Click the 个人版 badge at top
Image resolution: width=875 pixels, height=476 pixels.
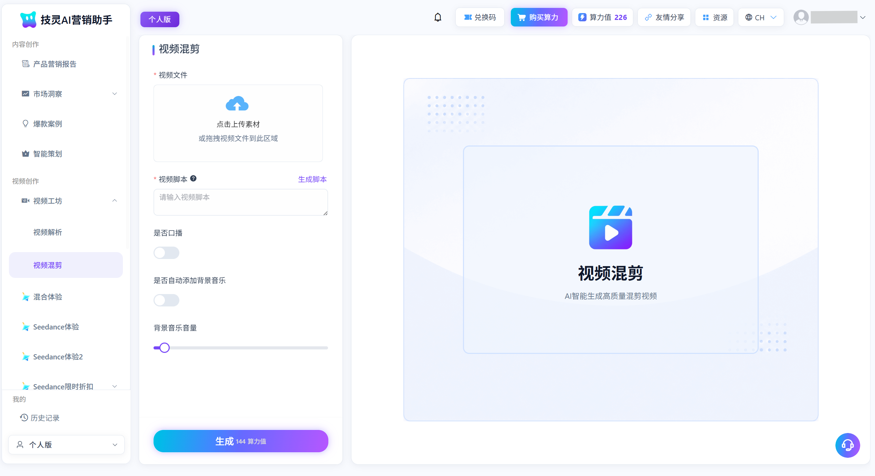pos(160,19)
